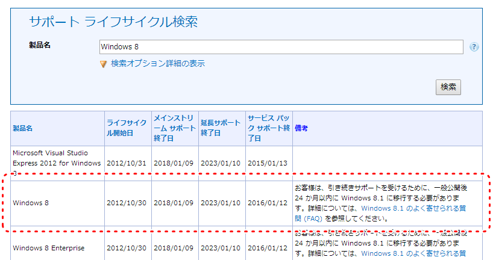
Task: Click the date 2015/01/13 cell
Action: (x=268, y=163)
